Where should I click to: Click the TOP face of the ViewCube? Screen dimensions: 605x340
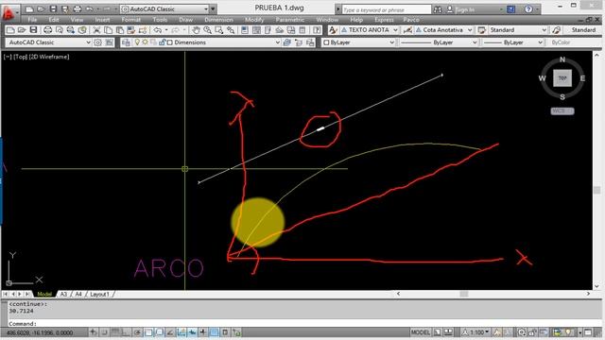point(562,78)
